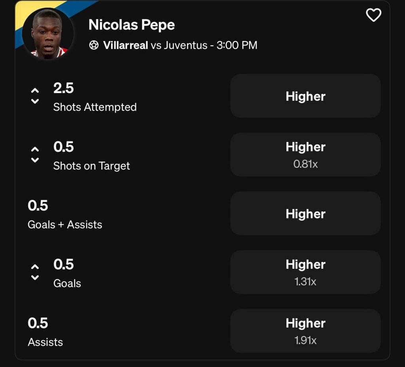
Task: Click the 2.5 Shots Attempted value
Action: coord(64,88)
